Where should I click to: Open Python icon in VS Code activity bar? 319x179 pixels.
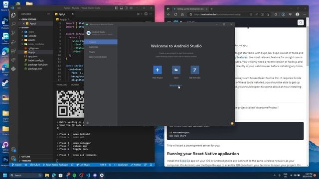coord(13,69)
